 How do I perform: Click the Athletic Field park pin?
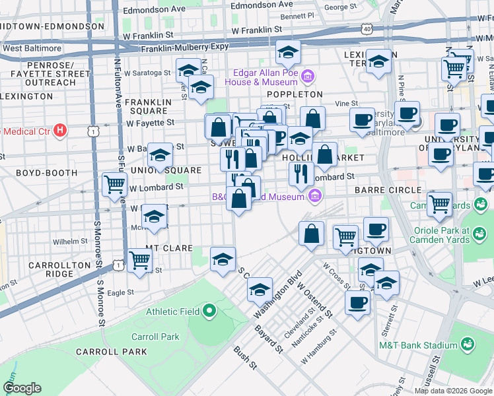tap(209, 312)
